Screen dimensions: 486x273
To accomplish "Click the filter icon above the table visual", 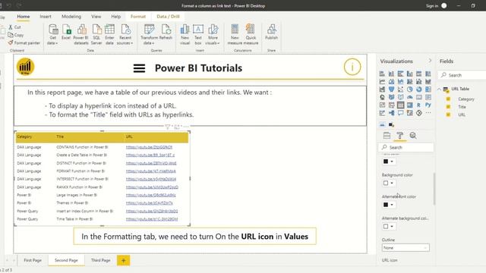I will 167,127.
